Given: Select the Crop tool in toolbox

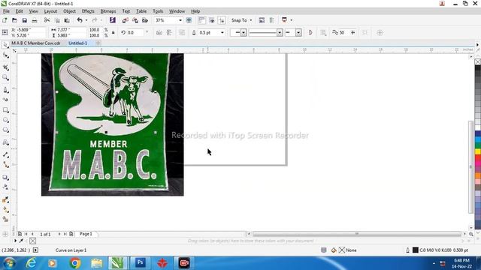Looking at the screenshot, I should (x=5, y=67).
